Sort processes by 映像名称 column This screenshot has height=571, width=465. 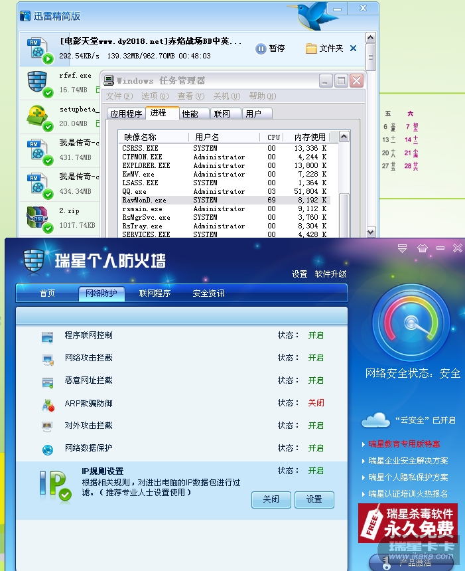pyautogui.click(x=153, y=137)
